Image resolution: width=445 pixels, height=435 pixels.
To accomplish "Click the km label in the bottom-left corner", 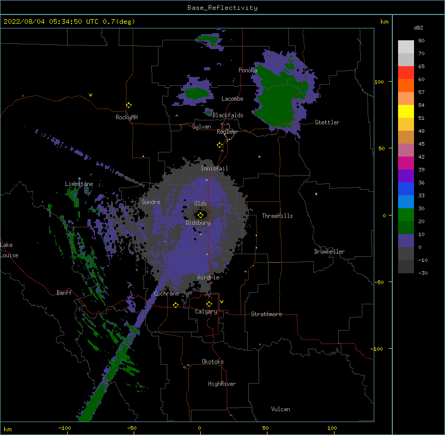I will pyautogui.click(x=8, y=429).
